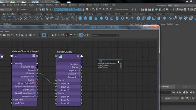This screenshot has height=110, width=196.
Task: Toggle distanceDimensionShape1 node view mode bars
Action: pos(34,56)
